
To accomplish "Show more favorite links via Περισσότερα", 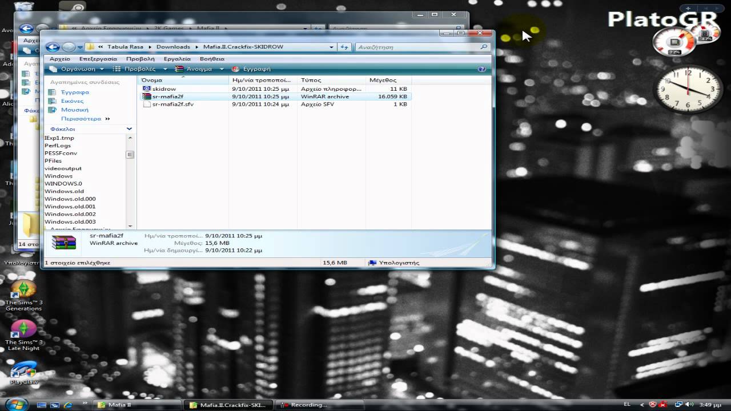I will (85, 119).
